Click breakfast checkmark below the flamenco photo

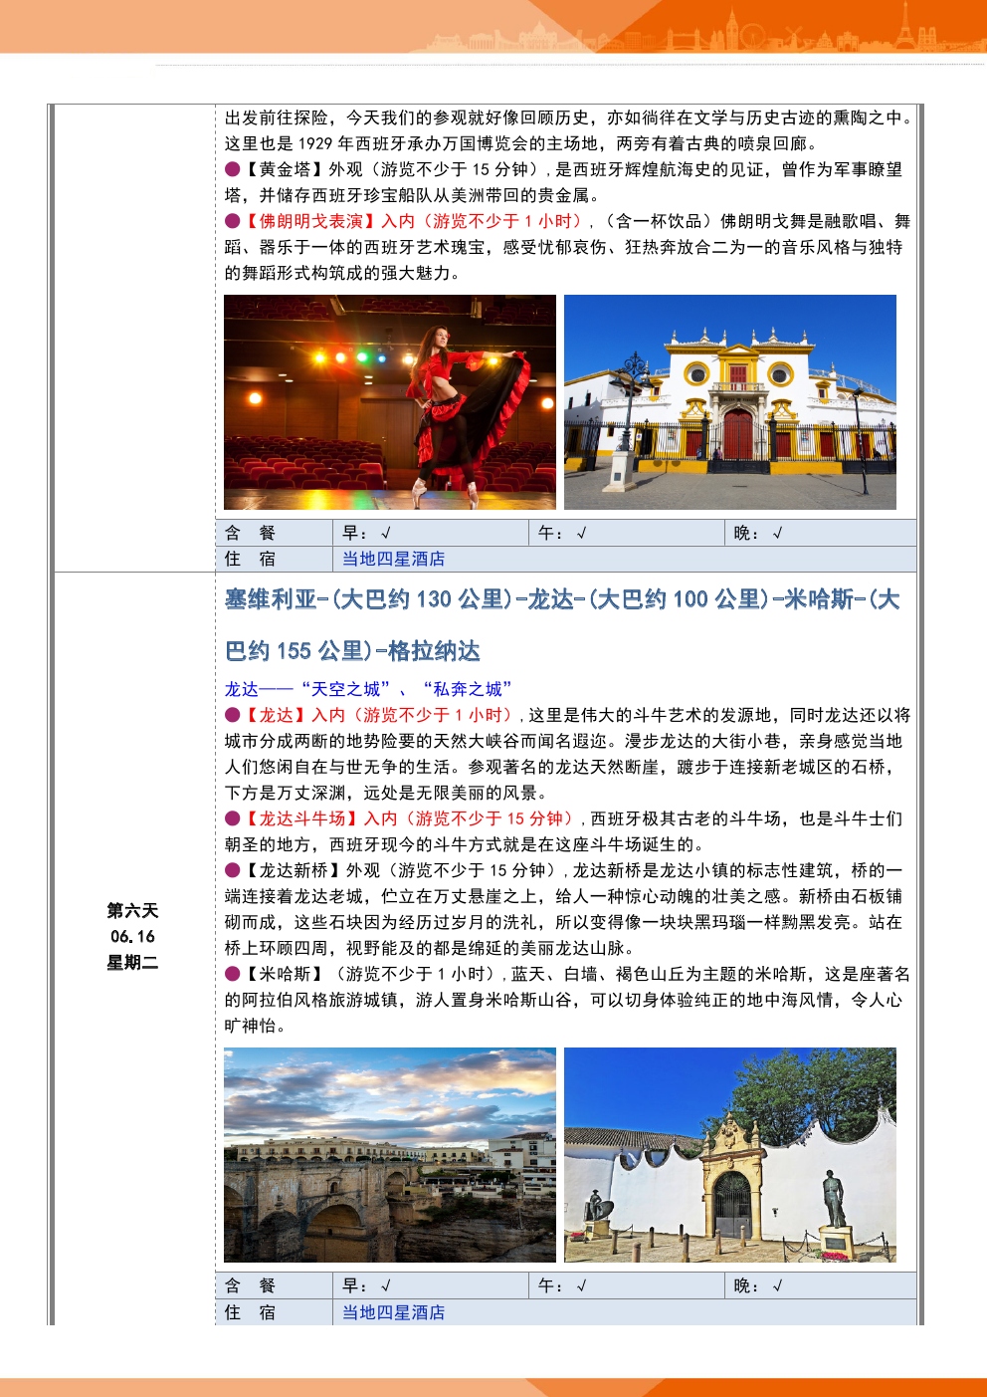(x=386, y=533)
